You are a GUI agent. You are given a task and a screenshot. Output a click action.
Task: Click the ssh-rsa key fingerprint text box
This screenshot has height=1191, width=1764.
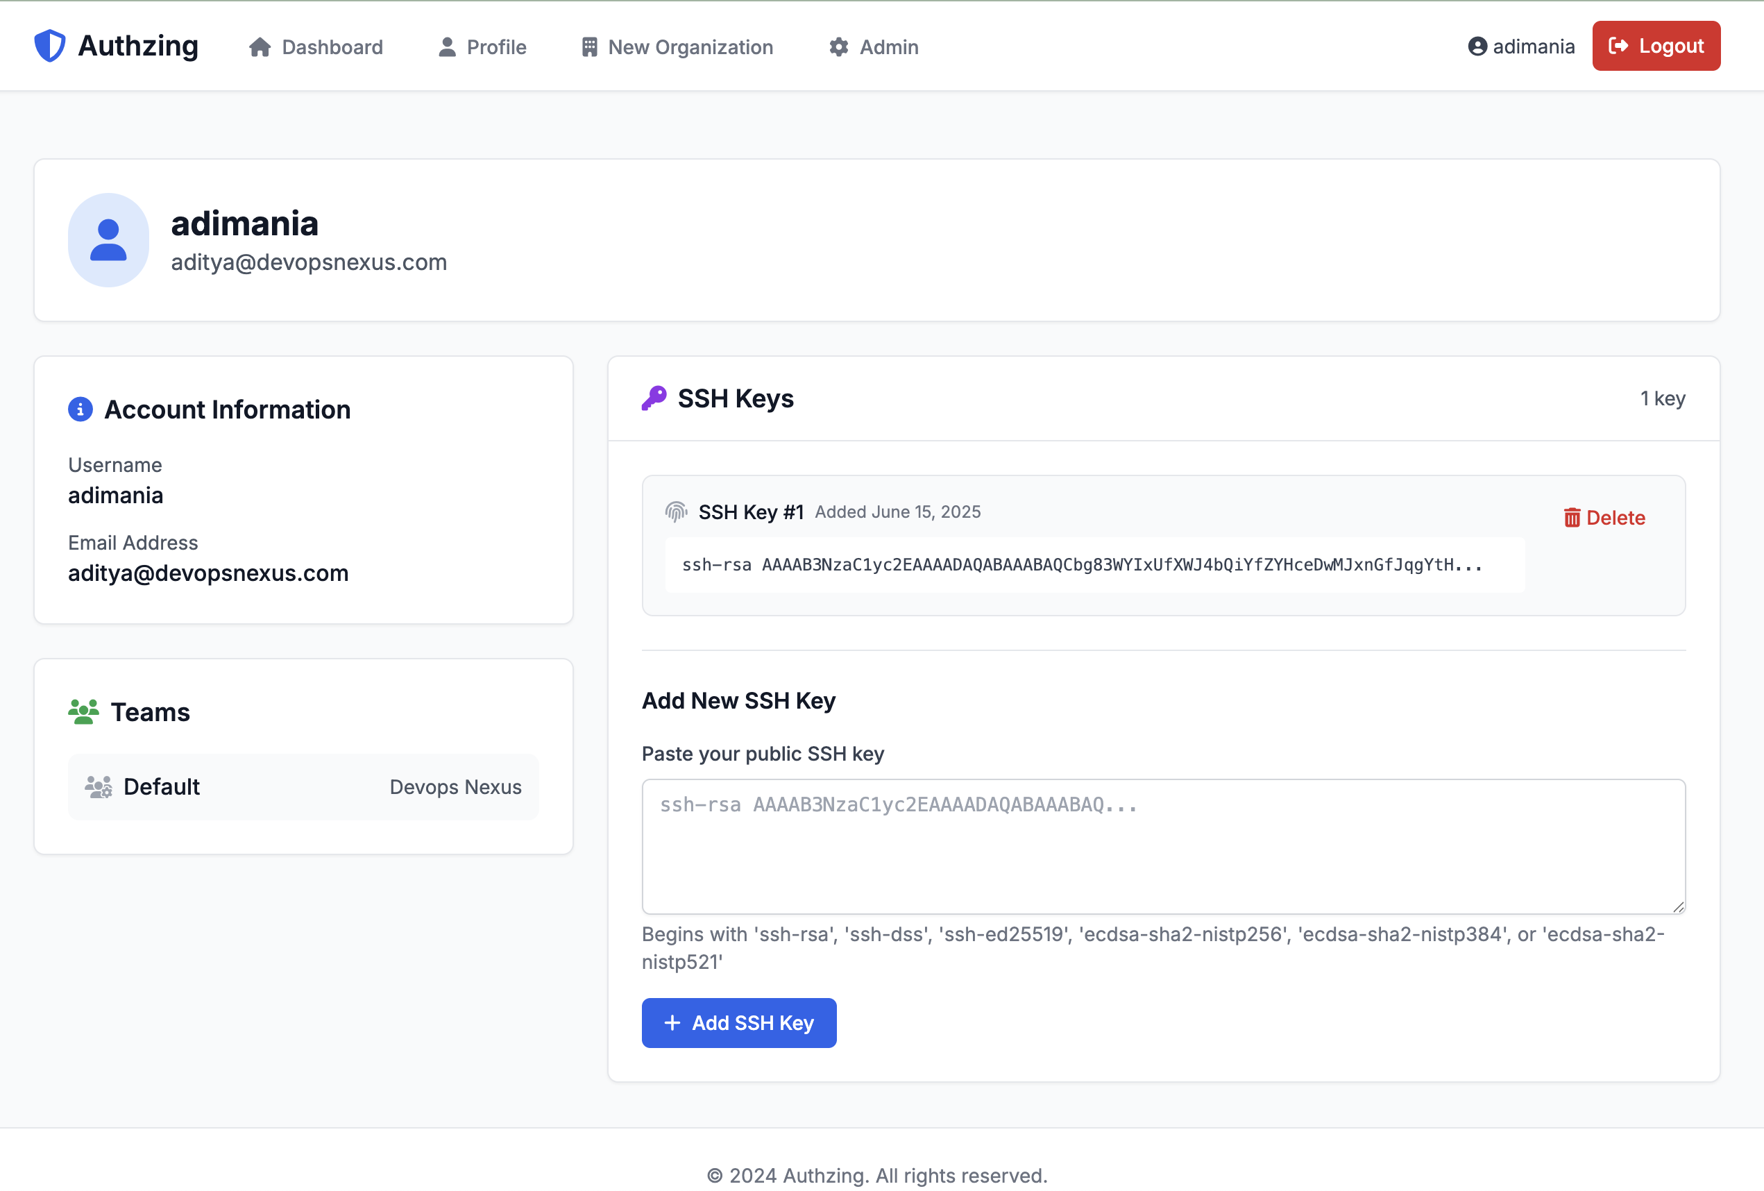pos(1094,565)
